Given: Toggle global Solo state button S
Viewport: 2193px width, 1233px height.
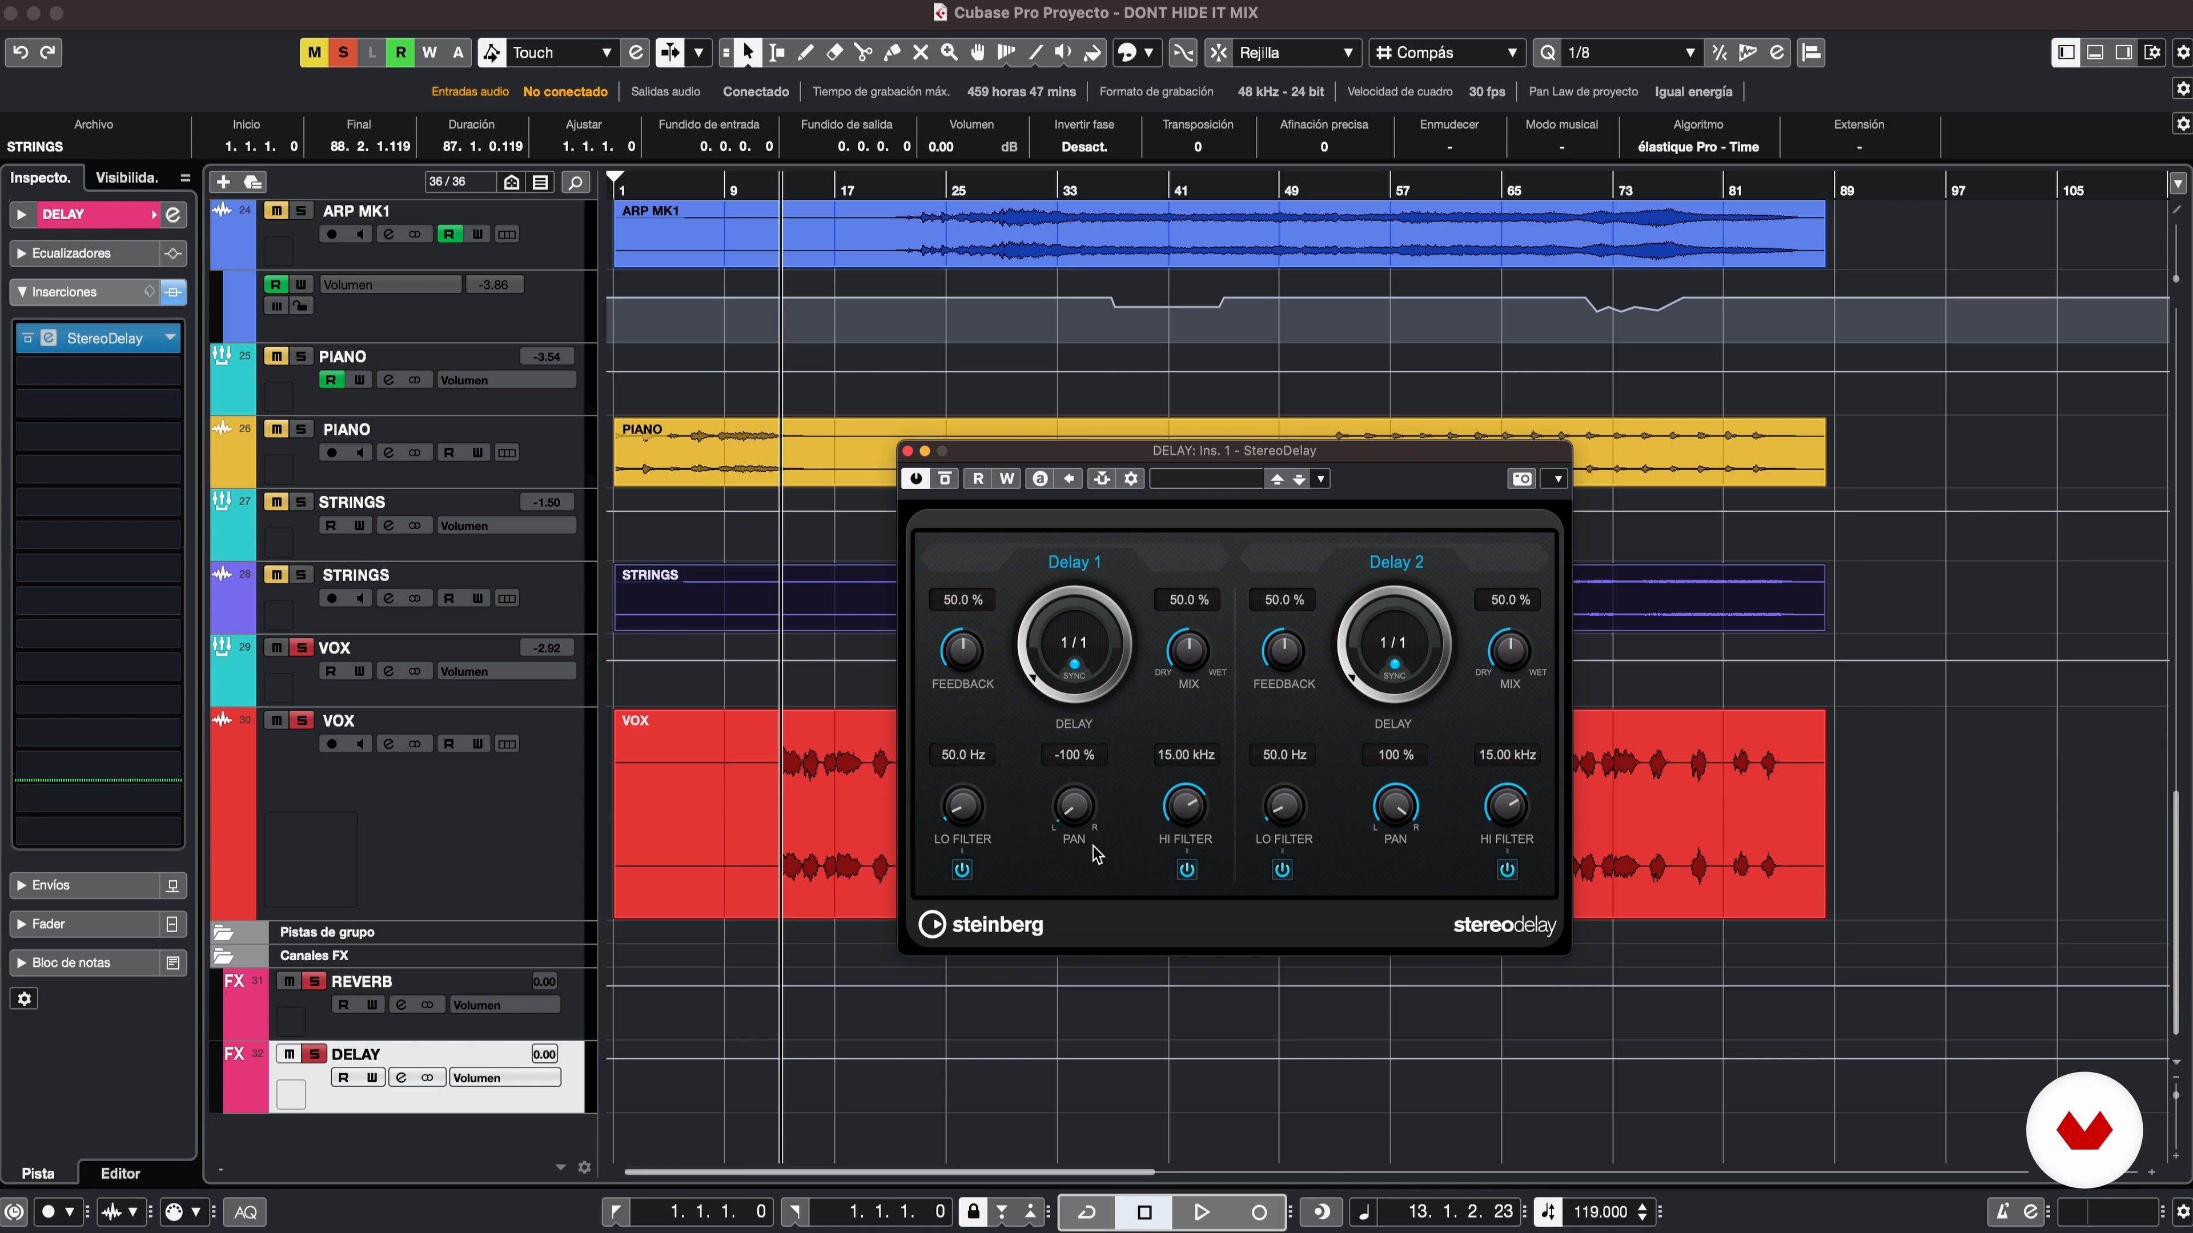Looking at the screenshot, I should [343, 53].
